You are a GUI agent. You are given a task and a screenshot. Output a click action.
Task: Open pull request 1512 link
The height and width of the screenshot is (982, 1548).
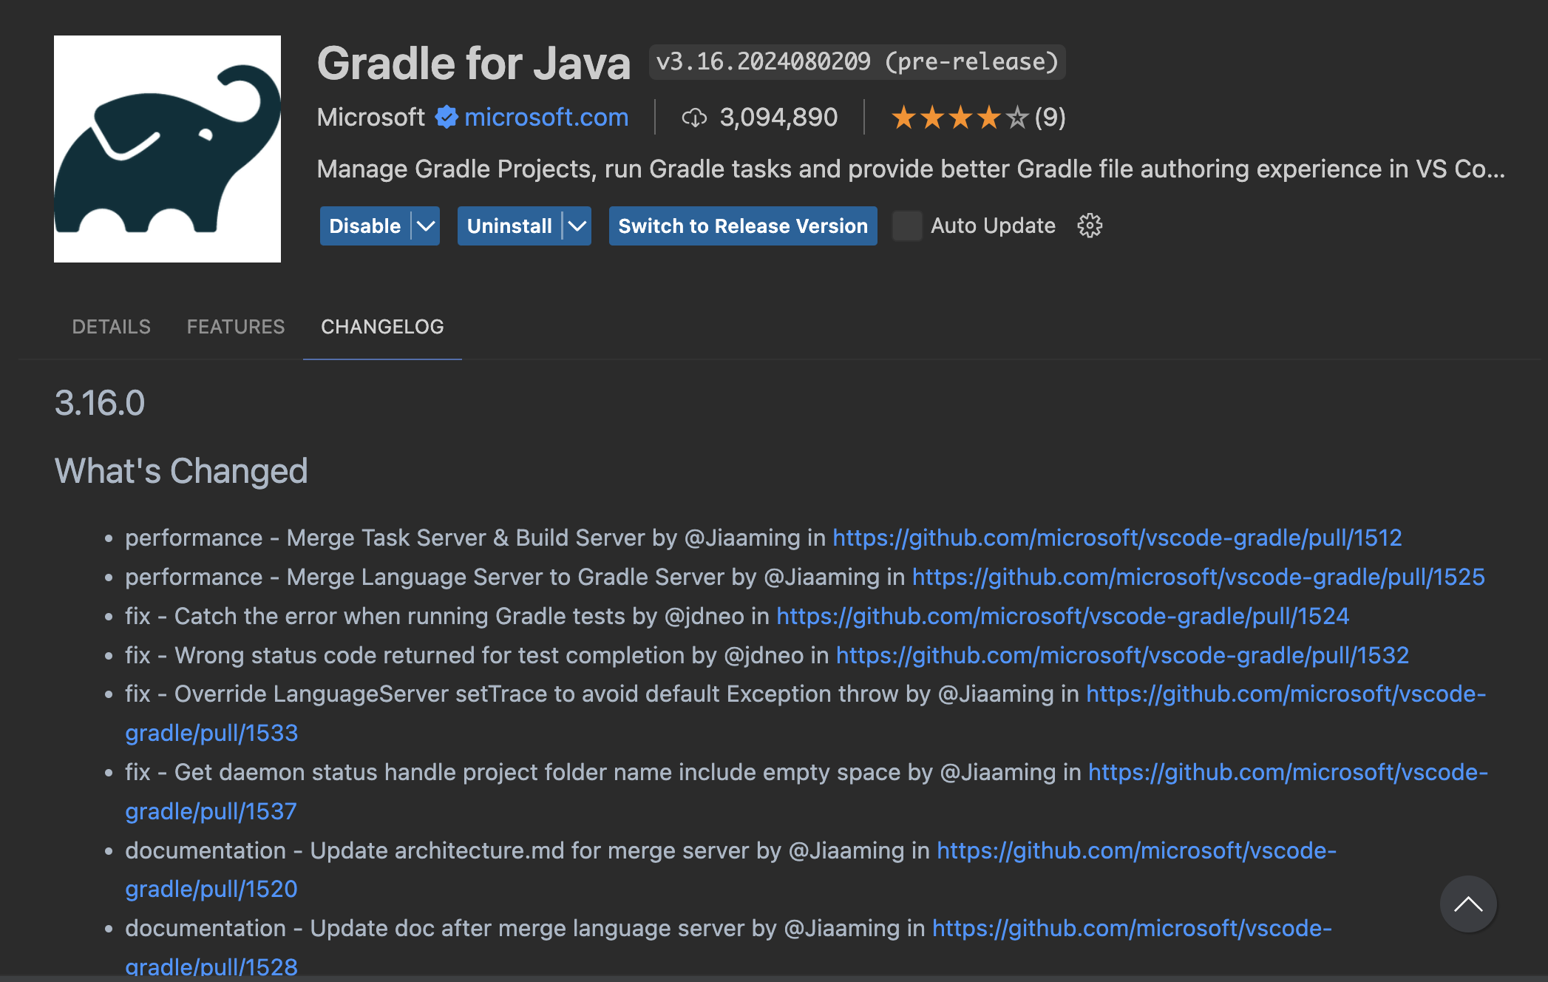coord(1117,538)
